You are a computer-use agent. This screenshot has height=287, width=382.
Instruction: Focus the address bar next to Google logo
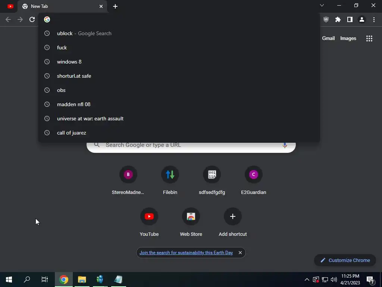179,19
